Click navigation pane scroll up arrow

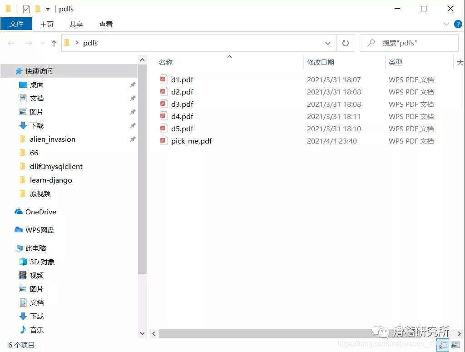coord(142,60)
